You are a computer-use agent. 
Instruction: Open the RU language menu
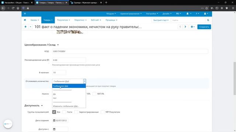tap(178, 14)
